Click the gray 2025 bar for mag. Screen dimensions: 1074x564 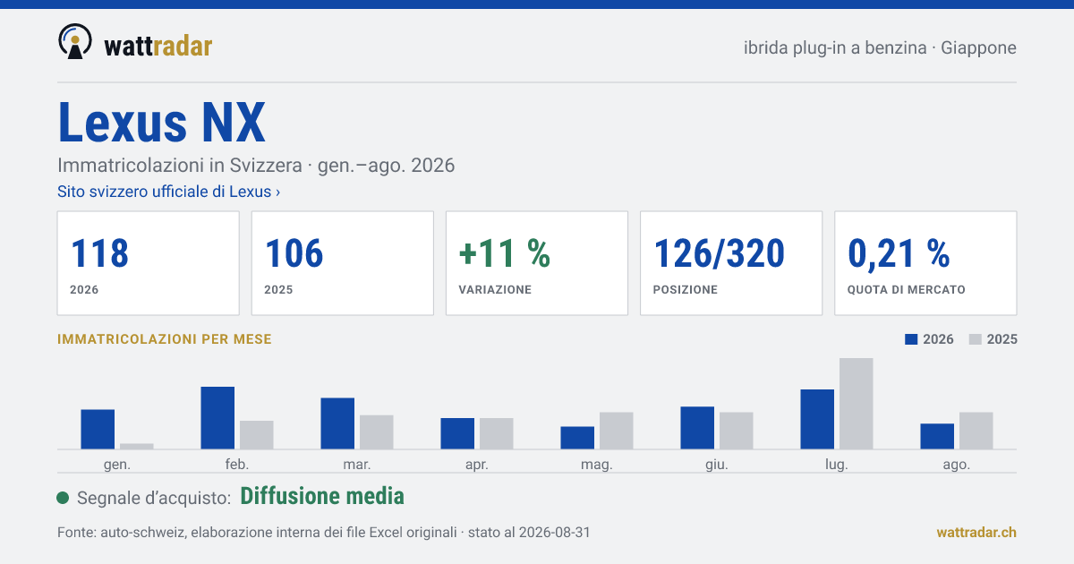tap(617, 431)
